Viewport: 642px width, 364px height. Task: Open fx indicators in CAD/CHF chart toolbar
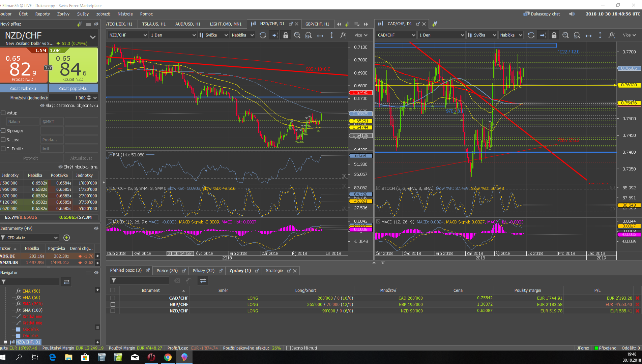coord(611,35)
